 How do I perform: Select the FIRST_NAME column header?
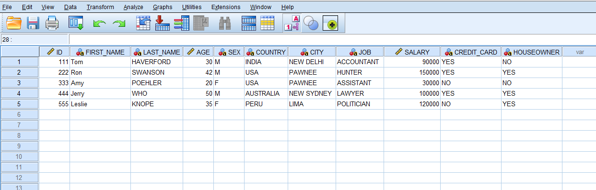100,52
